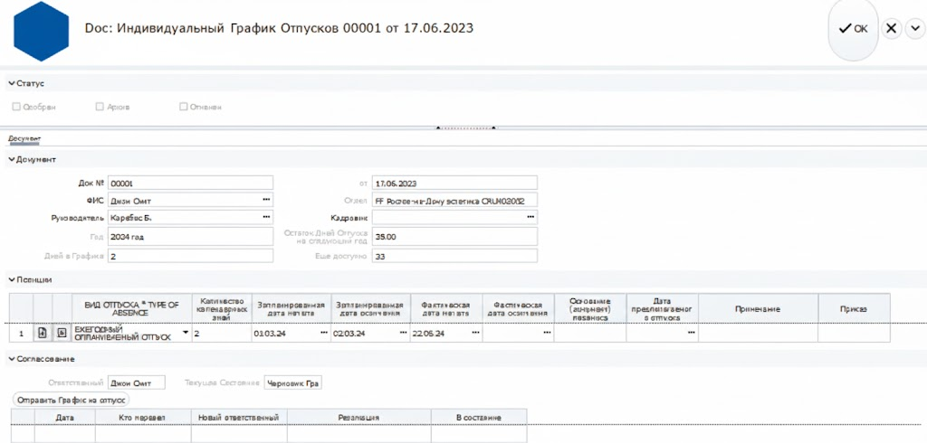
Task: Toggle the Архив checkbox
Action: coord(100,108)
